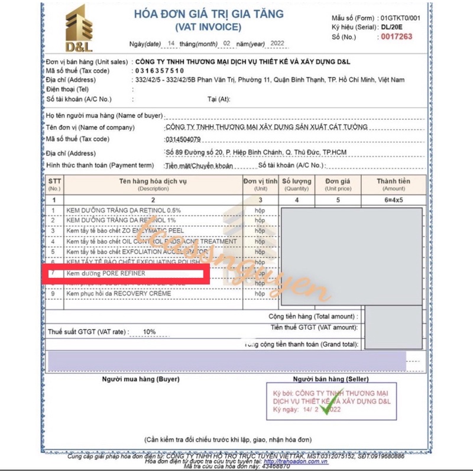
Task: Select row EXFOLIATION ACCELERATOR
Action: [x=137, y=252]
